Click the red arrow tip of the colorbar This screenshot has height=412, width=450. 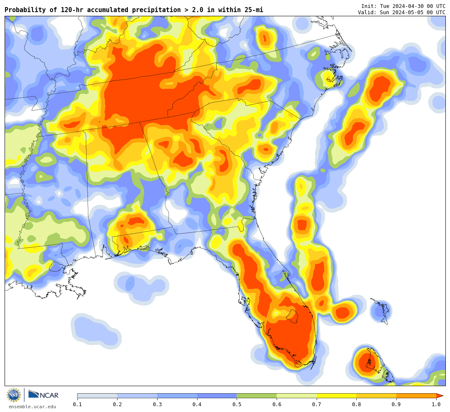(x=440, y=396)
